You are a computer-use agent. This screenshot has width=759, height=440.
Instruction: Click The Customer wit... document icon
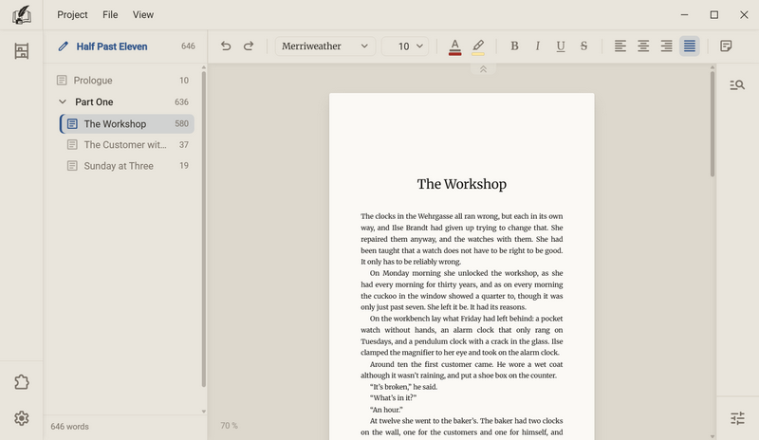[72, 145]
